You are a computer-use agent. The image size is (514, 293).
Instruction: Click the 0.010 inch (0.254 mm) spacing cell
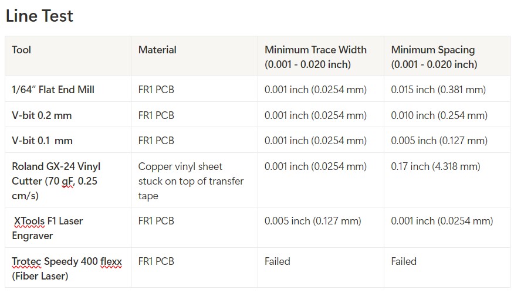tap(447, 115)
